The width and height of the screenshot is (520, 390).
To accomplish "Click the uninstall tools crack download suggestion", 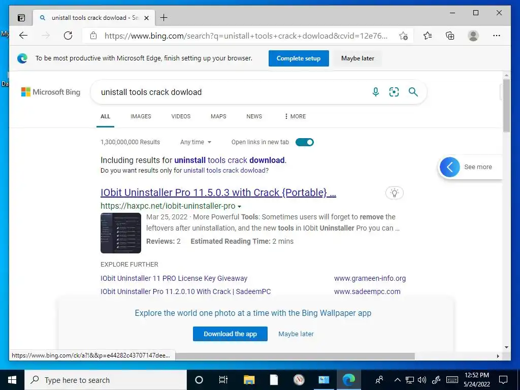I will [x=230, y=160].
